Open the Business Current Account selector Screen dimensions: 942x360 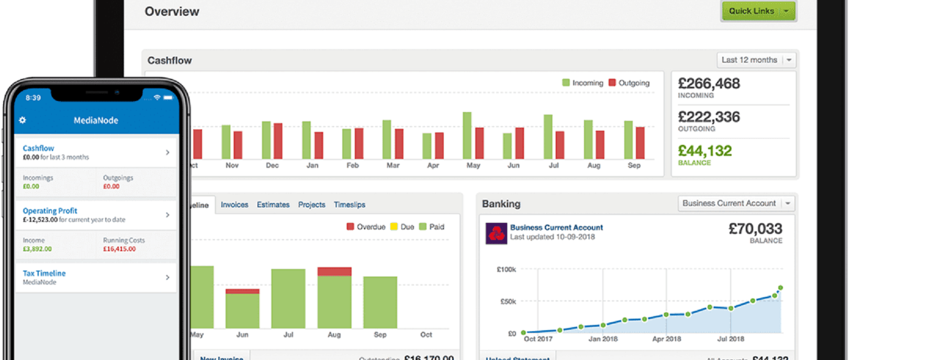[x=736, y=203]
